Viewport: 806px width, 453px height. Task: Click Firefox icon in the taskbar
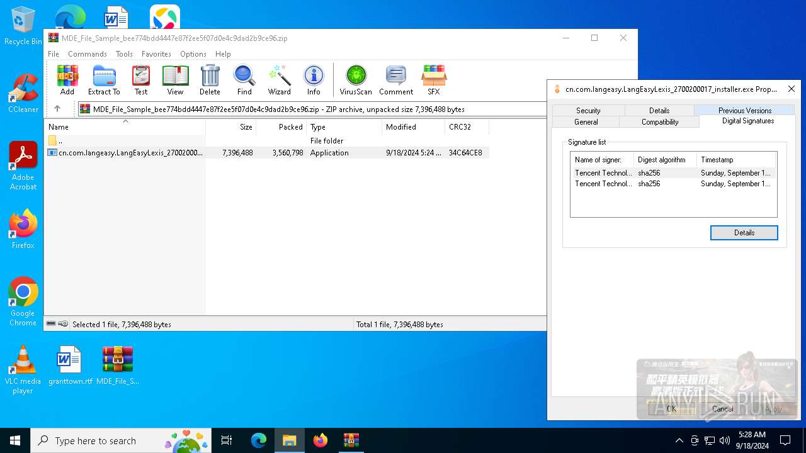(x=321, y=440)
